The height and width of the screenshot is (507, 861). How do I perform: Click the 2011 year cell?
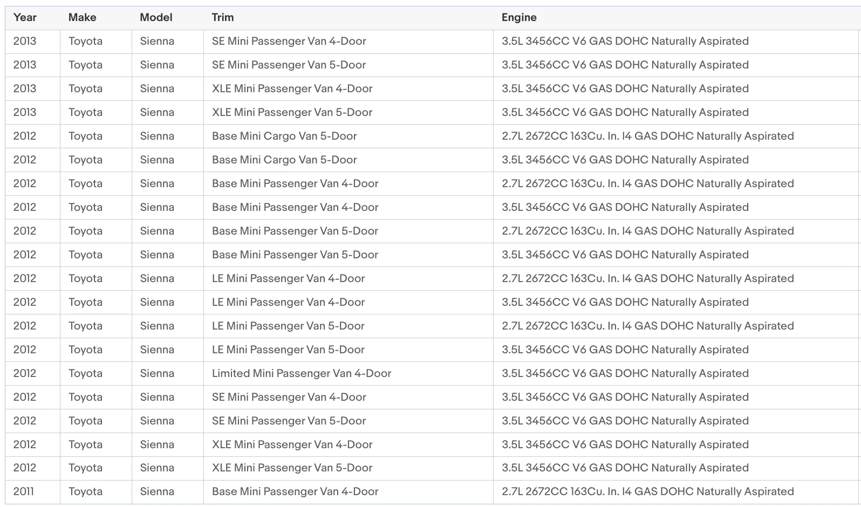click(23, 492)
